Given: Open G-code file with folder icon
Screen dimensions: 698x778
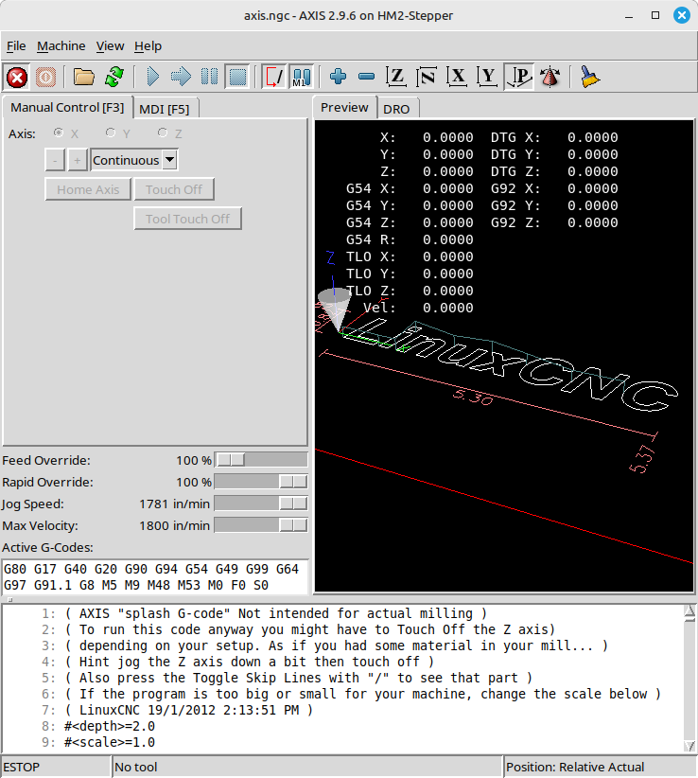Looking at the screenshot, I should (84, 77).
